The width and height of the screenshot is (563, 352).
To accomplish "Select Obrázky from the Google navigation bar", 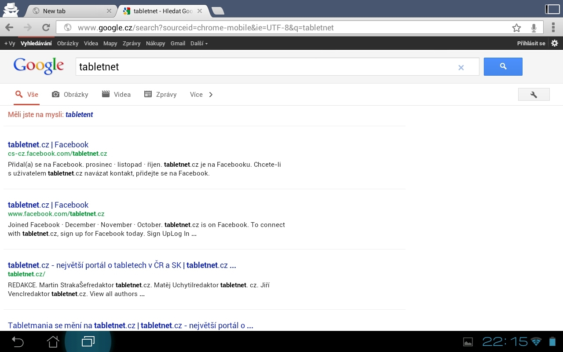I will [x=68, y=43].
